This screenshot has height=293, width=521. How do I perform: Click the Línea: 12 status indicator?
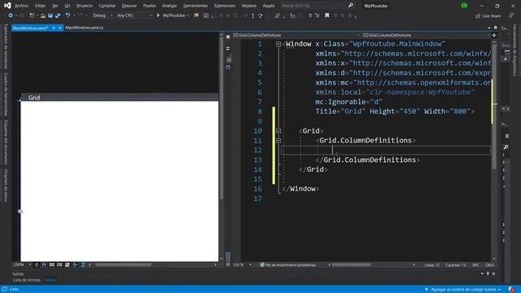pyautogui.click(x=431, y=265)
